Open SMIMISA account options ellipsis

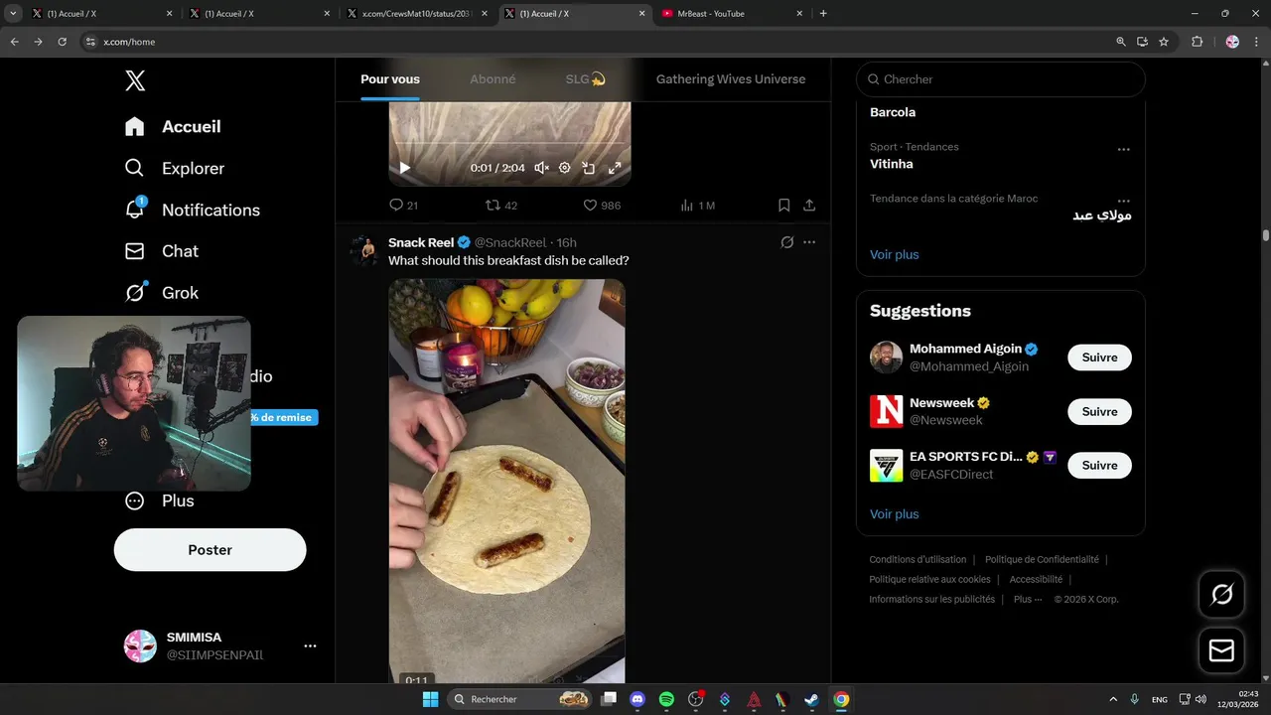tap(310, 645)
